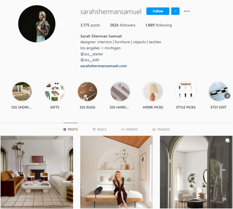Open the ETSY EDIT highlight
The image size is (233, 209).
(217, 91)
